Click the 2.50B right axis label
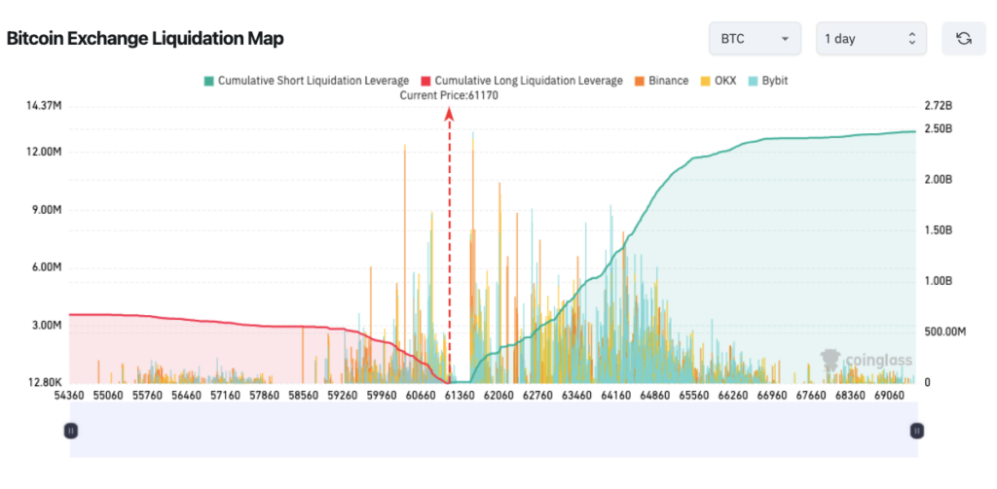 click(x=938, y=128)
